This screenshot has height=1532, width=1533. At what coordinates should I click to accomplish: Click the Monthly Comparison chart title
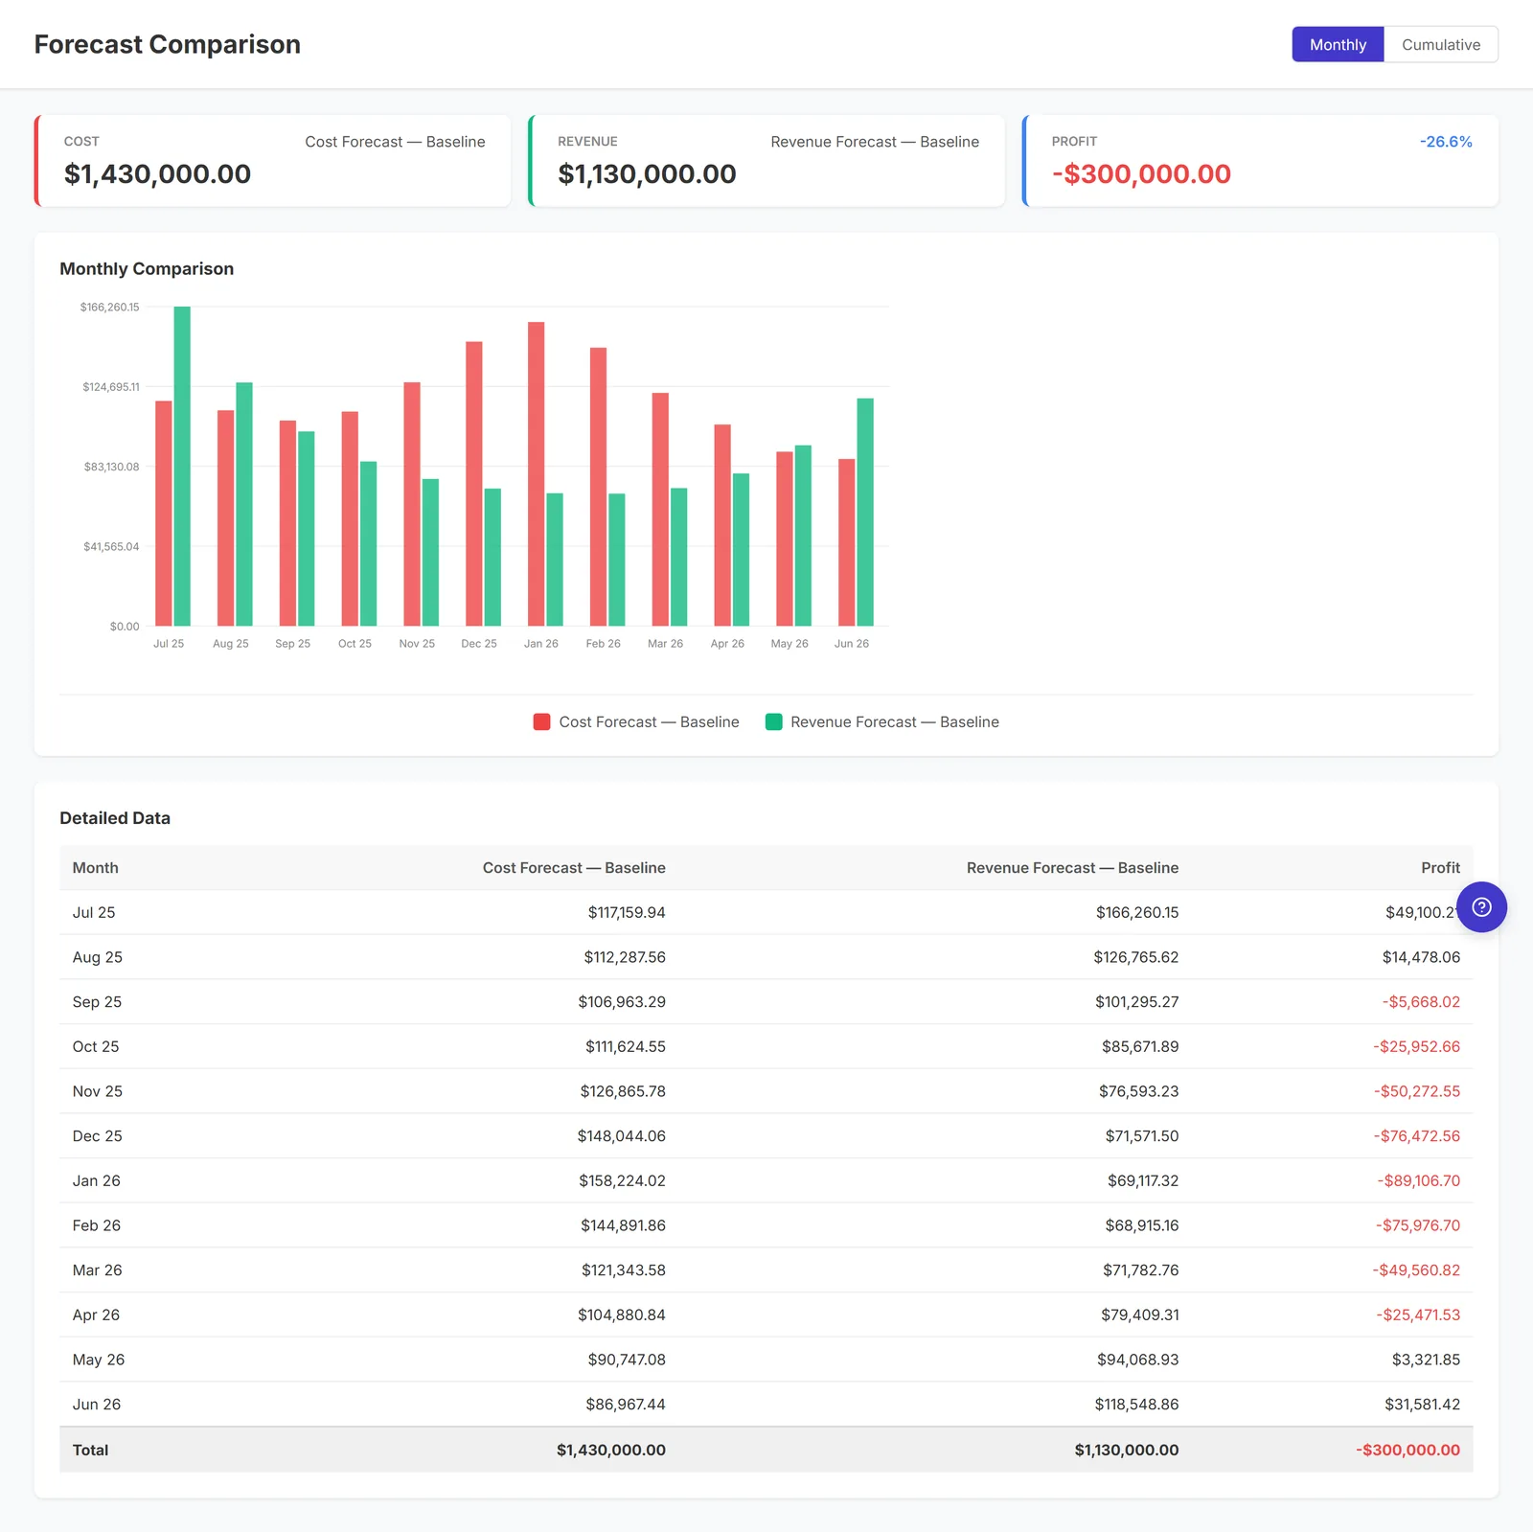point(147,268)
